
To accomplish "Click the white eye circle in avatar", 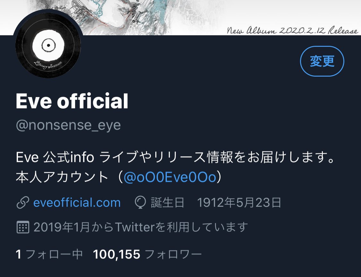I will pyautogui.click(x=48, y=45).
